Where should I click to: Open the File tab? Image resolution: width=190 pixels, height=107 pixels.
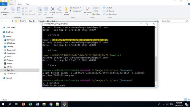[4, 4]
